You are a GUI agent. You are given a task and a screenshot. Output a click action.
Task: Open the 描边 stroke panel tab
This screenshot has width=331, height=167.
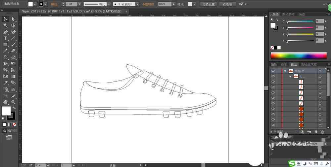tap(302, 14)
